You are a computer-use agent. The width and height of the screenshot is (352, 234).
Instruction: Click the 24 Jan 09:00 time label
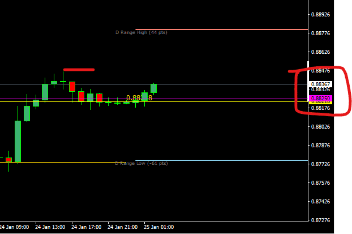point(14,227)
